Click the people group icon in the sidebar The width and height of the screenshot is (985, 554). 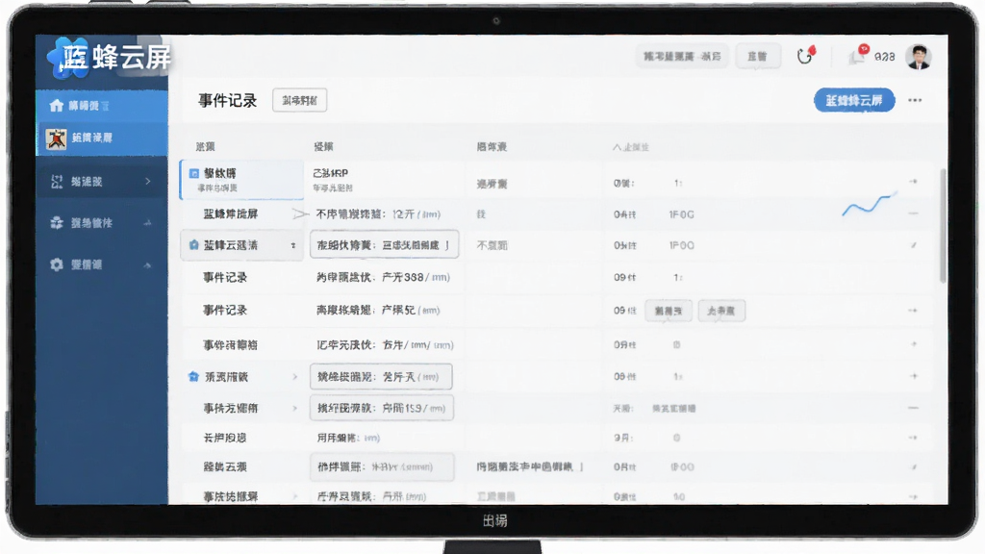pyautogui.click(x=57, y=223)
